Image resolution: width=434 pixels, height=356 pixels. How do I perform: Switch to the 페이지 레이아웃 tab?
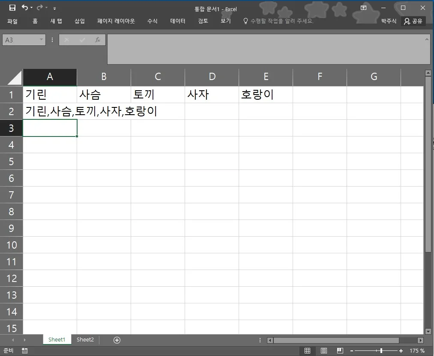pyautogui.click(x=116, y=21)
